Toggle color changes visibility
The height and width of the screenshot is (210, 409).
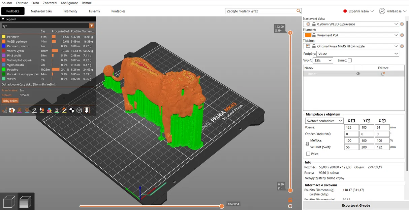pyautogui.click(x=50, y=110)
